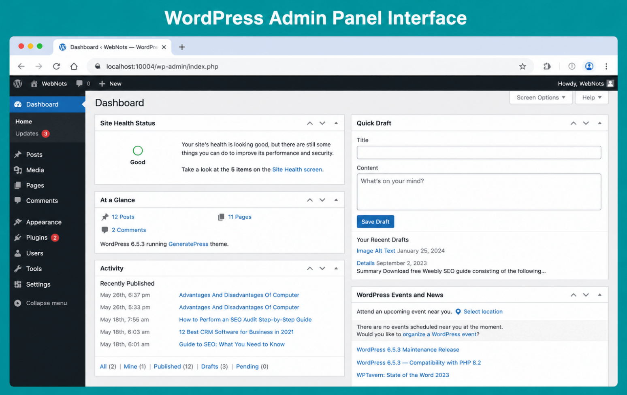Move Quick Draft panel up

click(574, 123)
